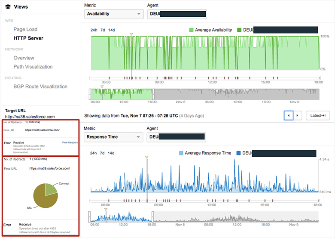Click the View Headers link

coord(70,142)
